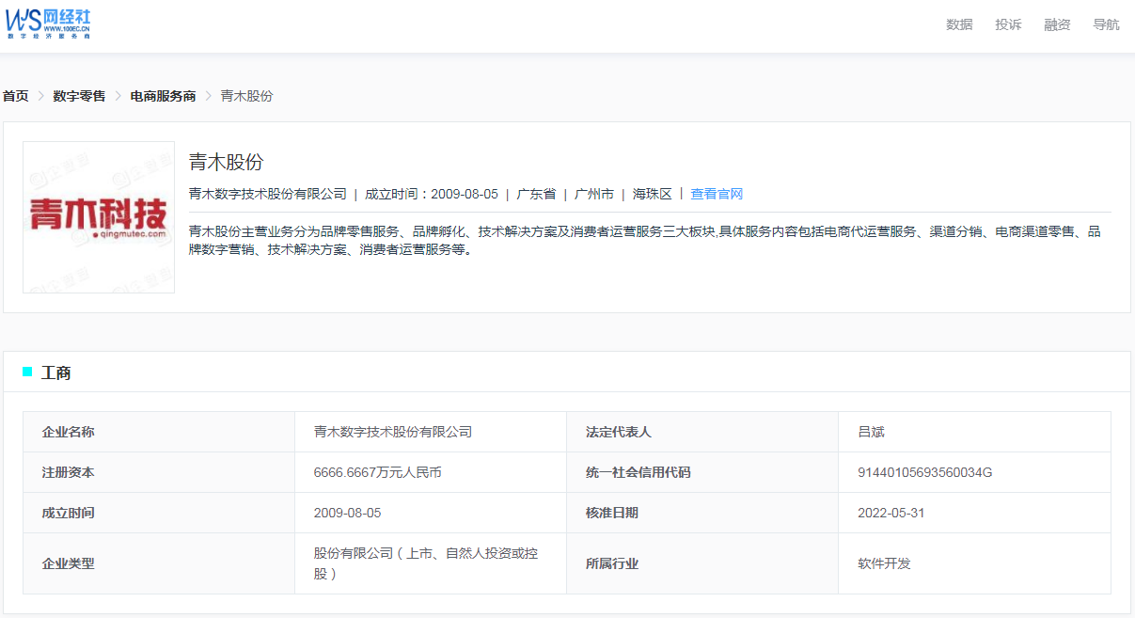The height and width of the screenshot is (618, 1135).
Task: Click the 所属行业 table label
Action: pyautogui.click(x=612, y=563)
